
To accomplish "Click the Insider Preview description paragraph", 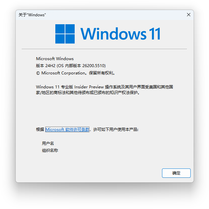I will pos(104,90).
